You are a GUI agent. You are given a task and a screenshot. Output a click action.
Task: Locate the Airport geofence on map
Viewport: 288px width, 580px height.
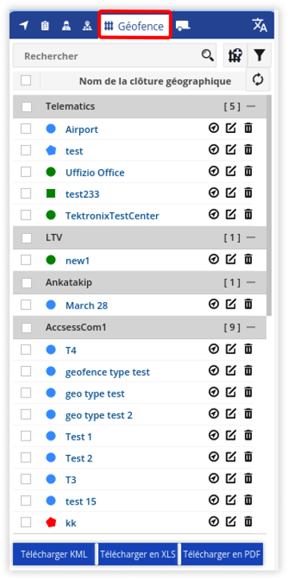click(x=214, y=128)
